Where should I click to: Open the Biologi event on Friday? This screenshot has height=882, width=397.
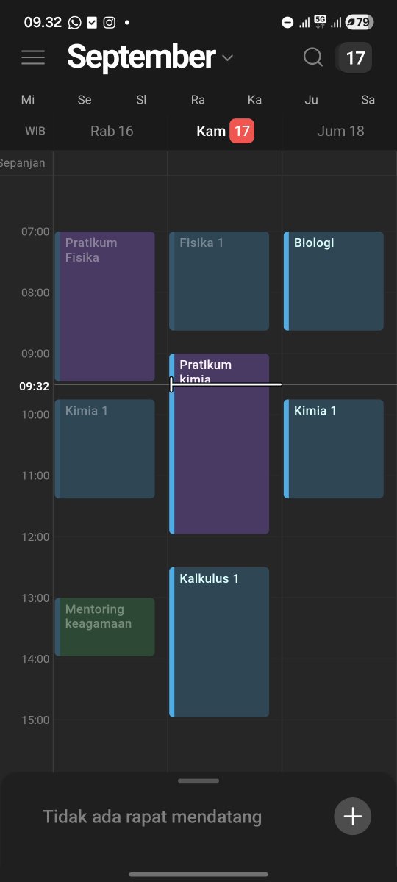pos(334,282)
